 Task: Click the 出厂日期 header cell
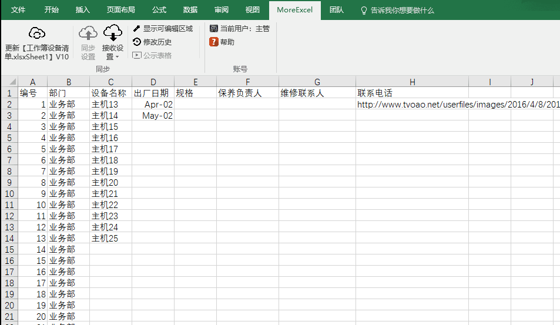pos(153,93)
